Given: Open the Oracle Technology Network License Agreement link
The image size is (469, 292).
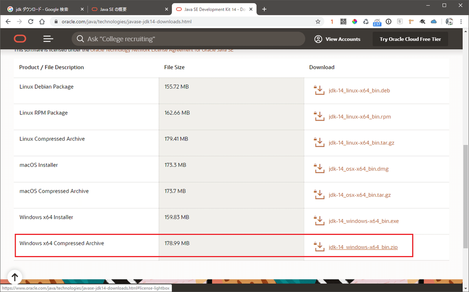Looking at the screenshot, I should [x=162, y=50].
